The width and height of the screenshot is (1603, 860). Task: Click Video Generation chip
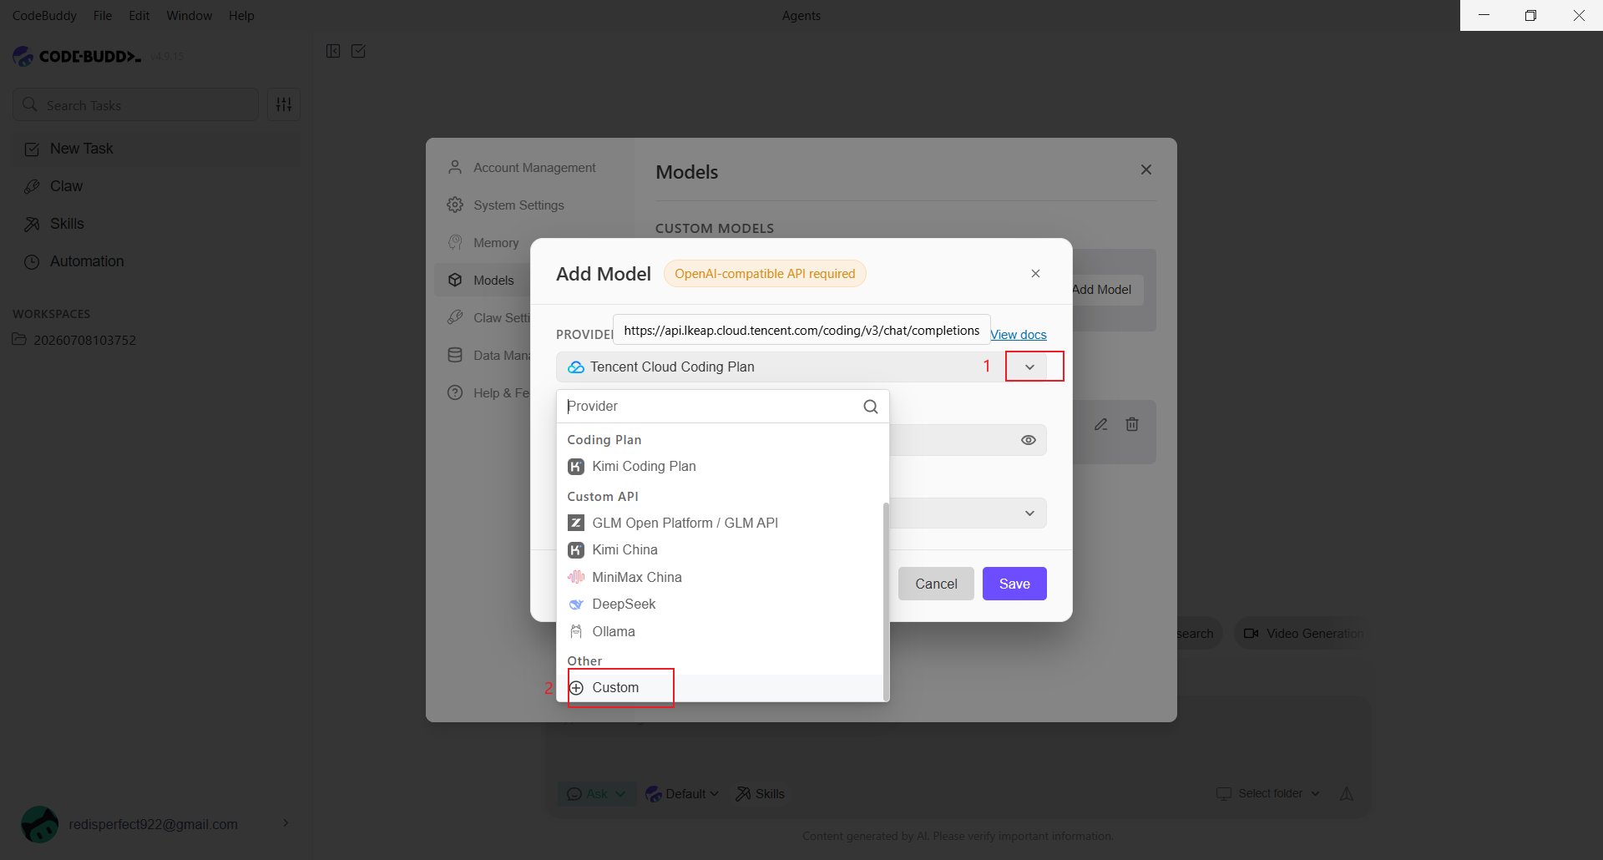(1302, 634)
